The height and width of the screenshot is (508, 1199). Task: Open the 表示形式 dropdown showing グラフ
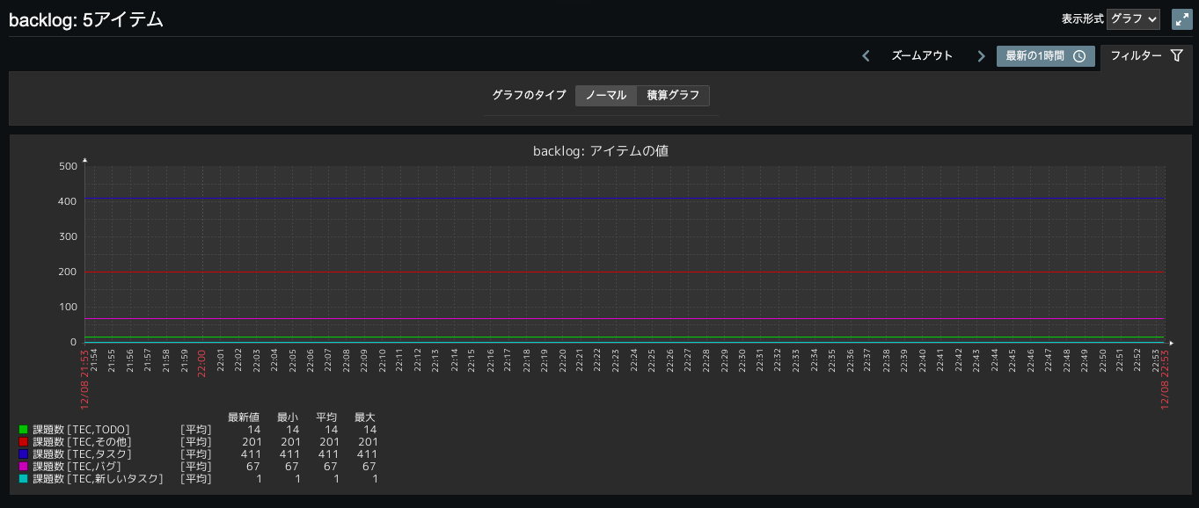(x=1133, y=19)
